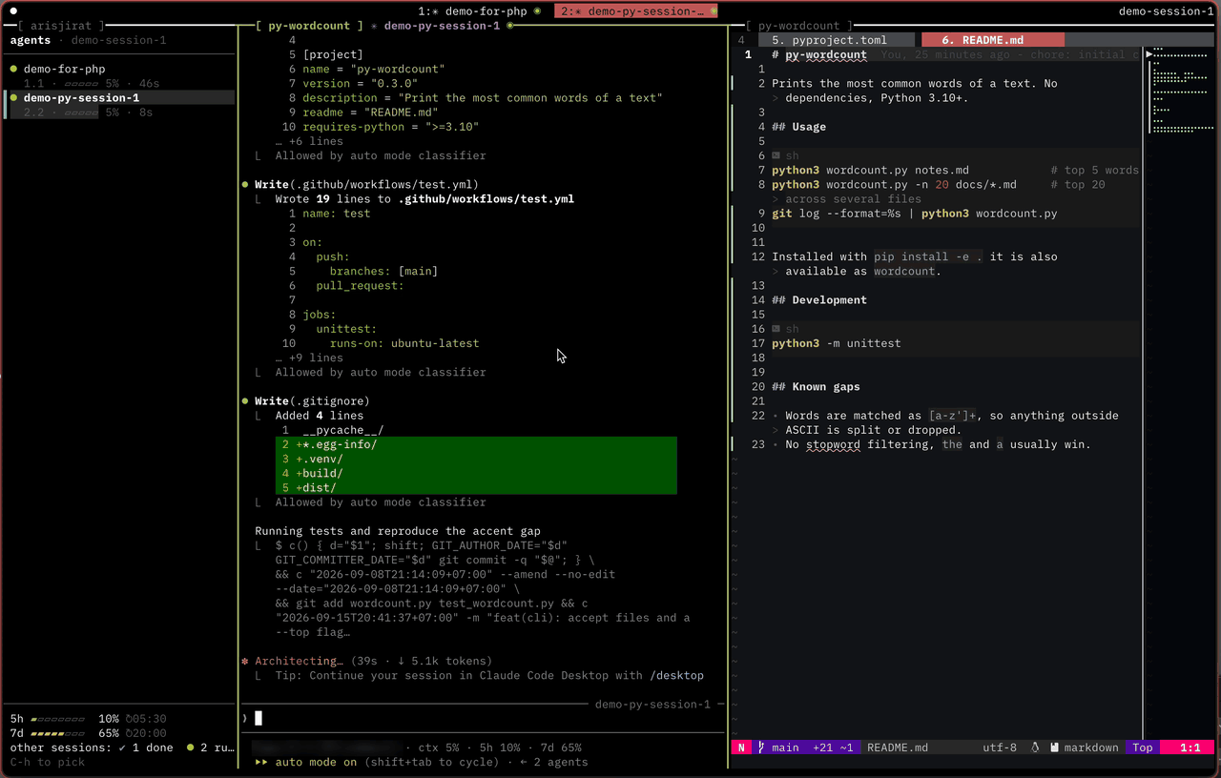Click the 'C-h to pick' hint

(48, 762)
